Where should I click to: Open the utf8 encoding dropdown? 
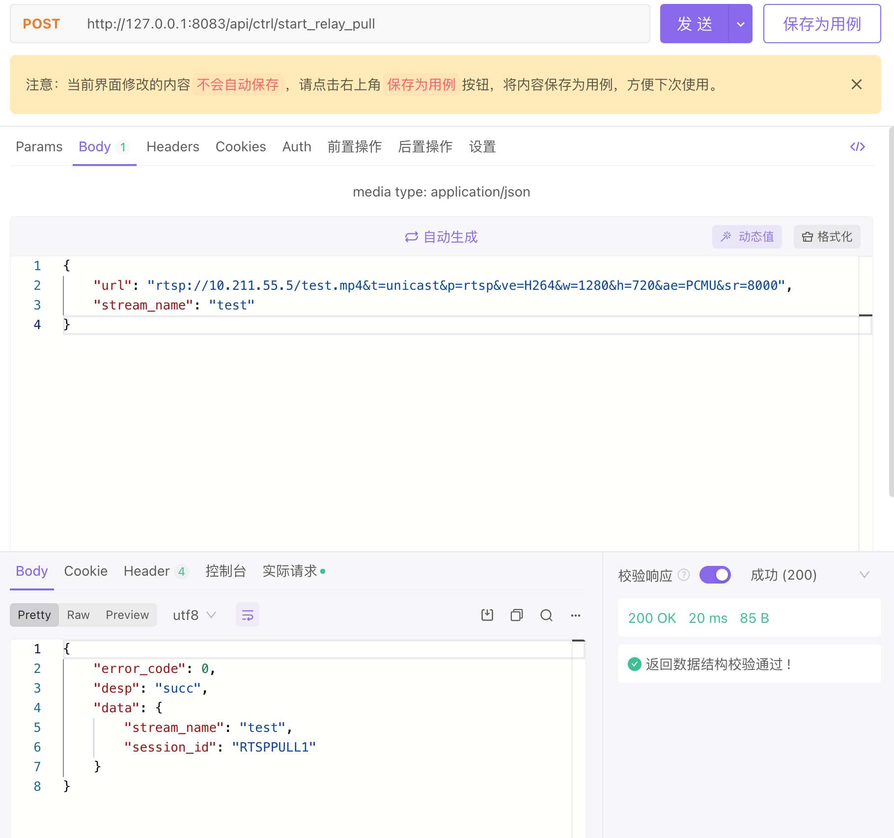pos(195,615)
